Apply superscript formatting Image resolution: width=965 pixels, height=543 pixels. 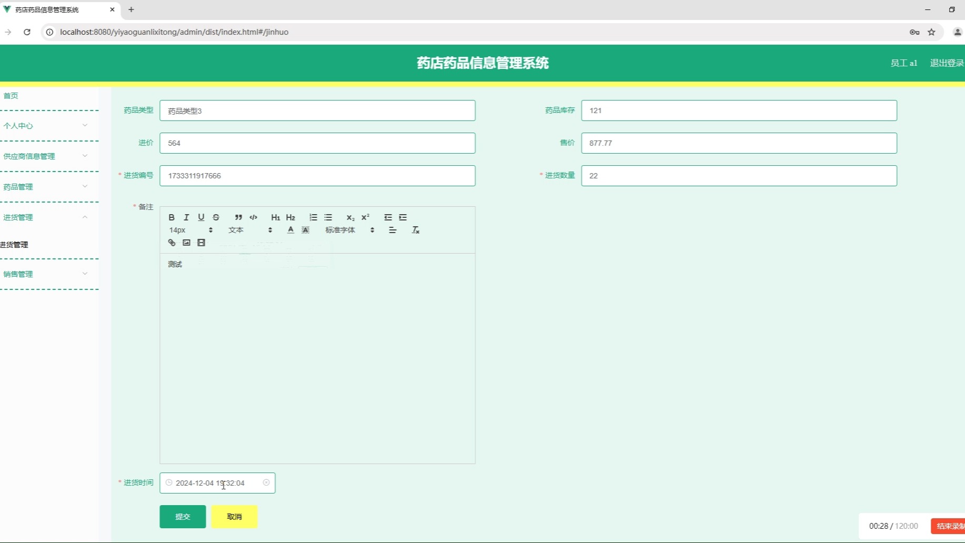365,217
